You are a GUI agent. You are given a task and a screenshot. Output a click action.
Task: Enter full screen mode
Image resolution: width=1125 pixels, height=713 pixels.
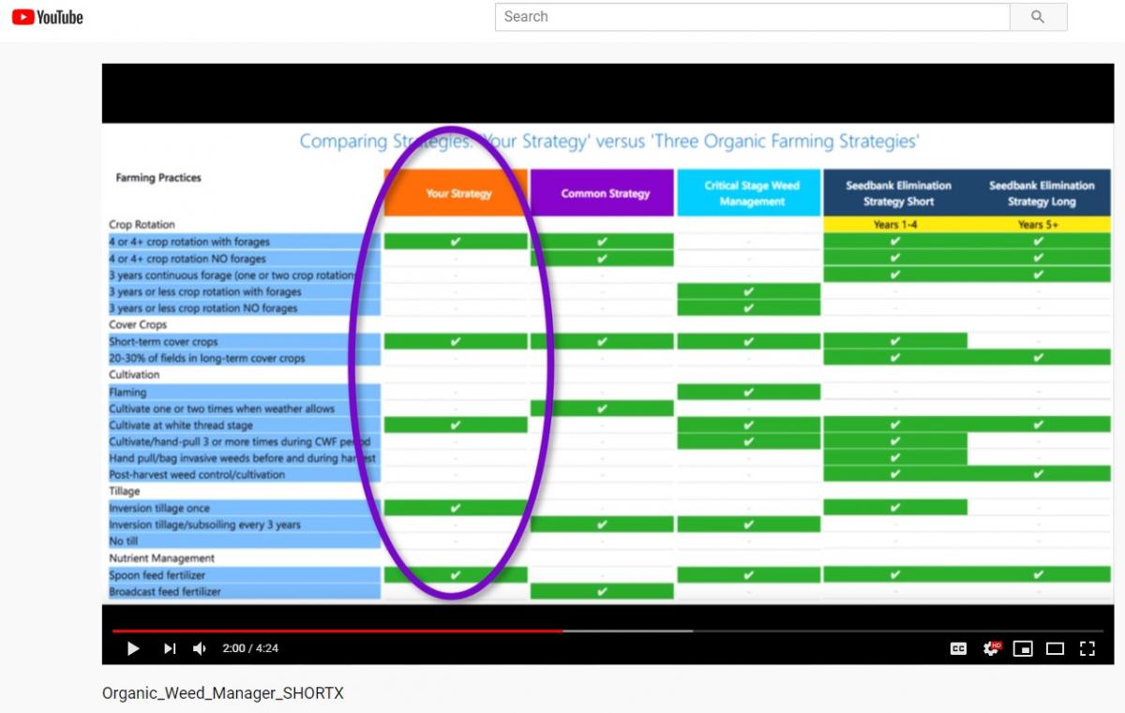(x=1087, y=648)
